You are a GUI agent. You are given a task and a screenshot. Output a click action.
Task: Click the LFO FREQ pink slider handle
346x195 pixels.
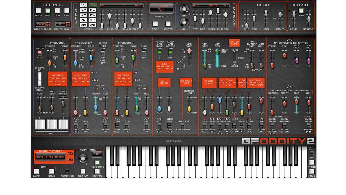[189, 51]
